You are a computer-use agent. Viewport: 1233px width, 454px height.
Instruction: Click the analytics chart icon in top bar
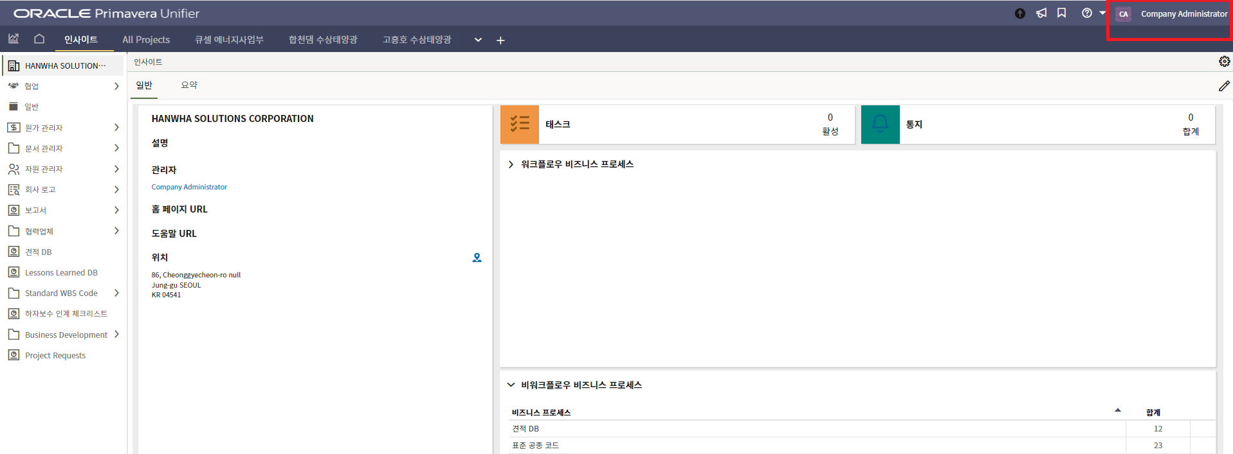[x=14, y=39]
